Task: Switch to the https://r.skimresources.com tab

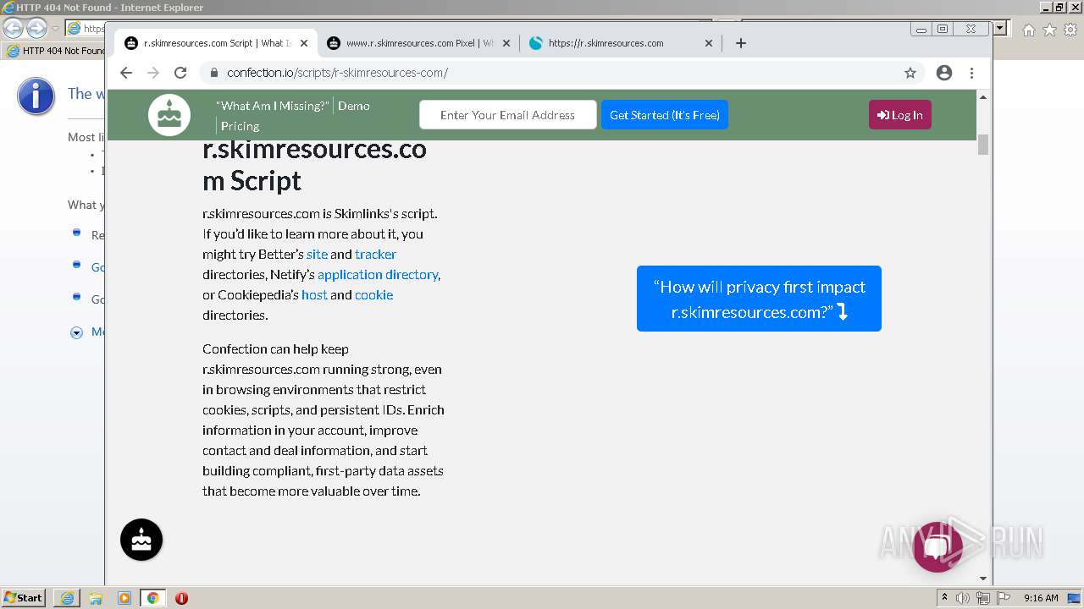Action: pos(621,43)
